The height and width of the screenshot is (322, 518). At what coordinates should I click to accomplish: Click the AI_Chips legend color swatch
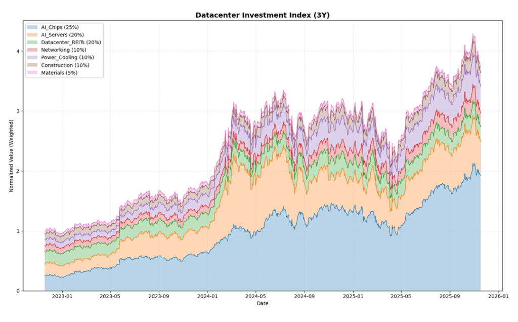pyautogui.click(x=31, y=27)
